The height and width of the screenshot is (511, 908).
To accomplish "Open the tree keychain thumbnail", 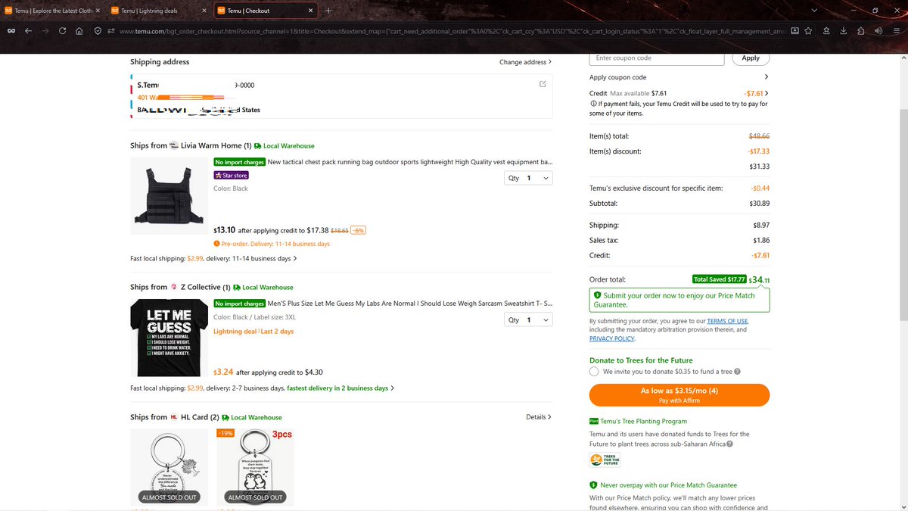I will coord(169,467).
